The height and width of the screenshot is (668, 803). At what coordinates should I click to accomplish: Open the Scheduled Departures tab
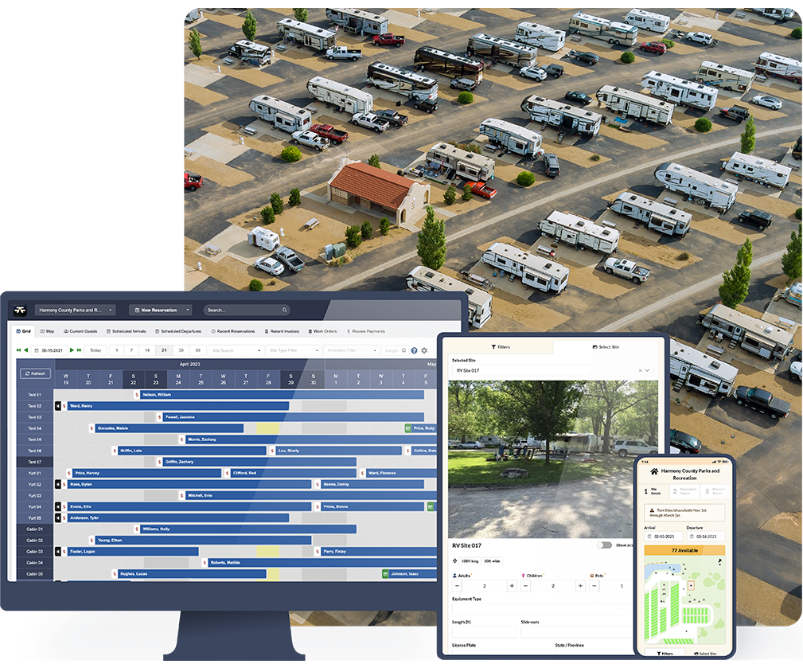pos(178,331)
